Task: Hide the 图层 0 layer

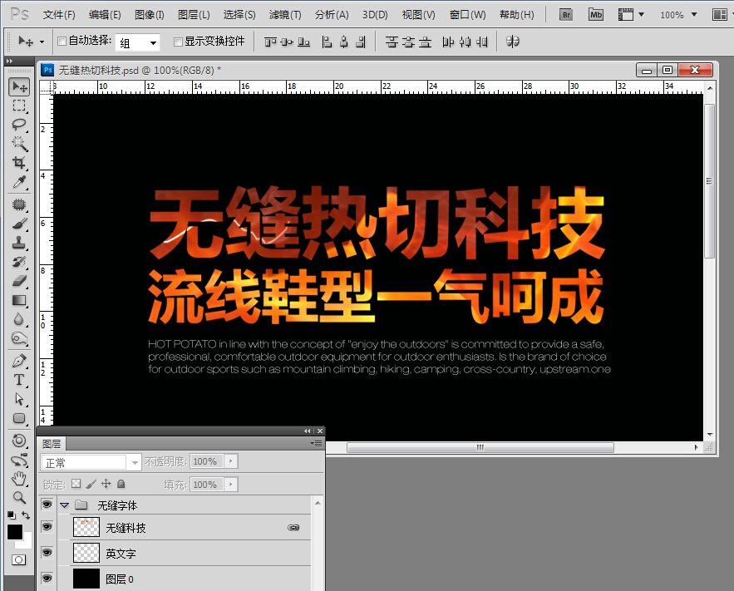Action: (x=47, y=579)
